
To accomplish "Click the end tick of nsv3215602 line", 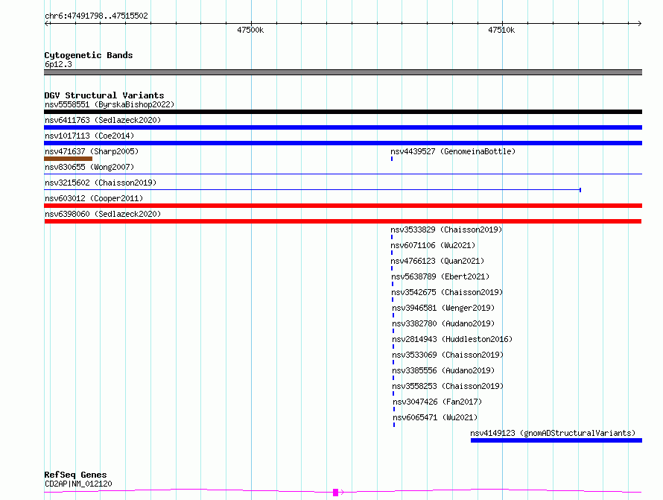I will click(x=580, y=190).
